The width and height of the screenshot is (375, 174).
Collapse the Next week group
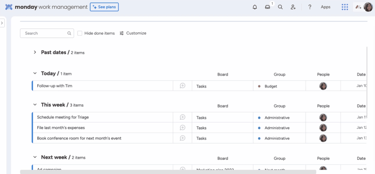35,157
